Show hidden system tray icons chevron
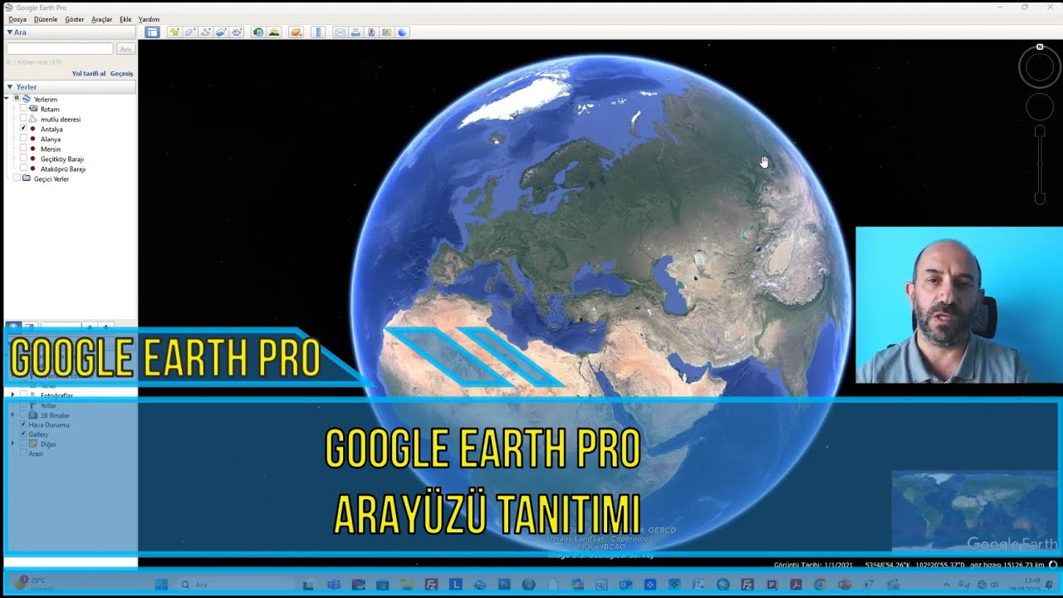Screen dimensions: 1063x598 click(x=947, y=585)
